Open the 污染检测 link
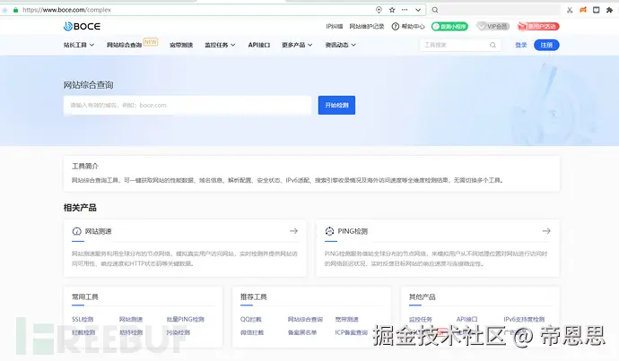This screenshot has height=361, width=619. [x=178, y=332]
